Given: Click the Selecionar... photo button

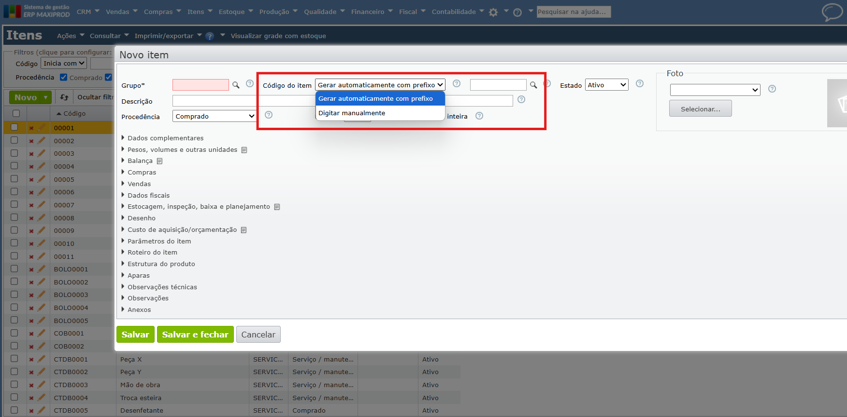Looking at the screenshot, I should point(701,108).
